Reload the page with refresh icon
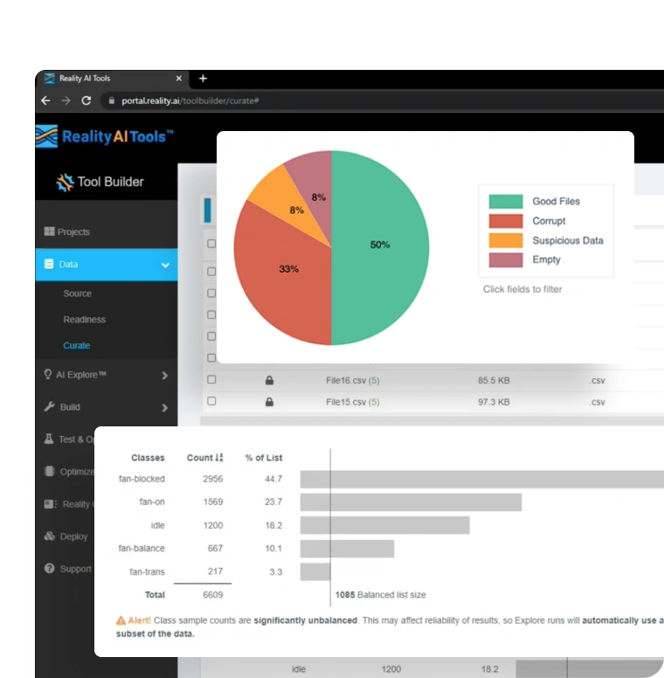Image resolution: width=664 pixels, height=678 pixels. pos(86,100)
